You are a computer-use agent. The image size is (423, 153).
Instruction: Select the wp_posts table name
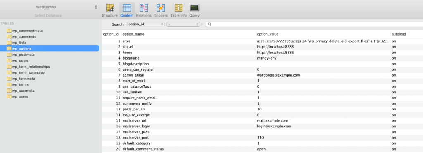pos(20,61)
